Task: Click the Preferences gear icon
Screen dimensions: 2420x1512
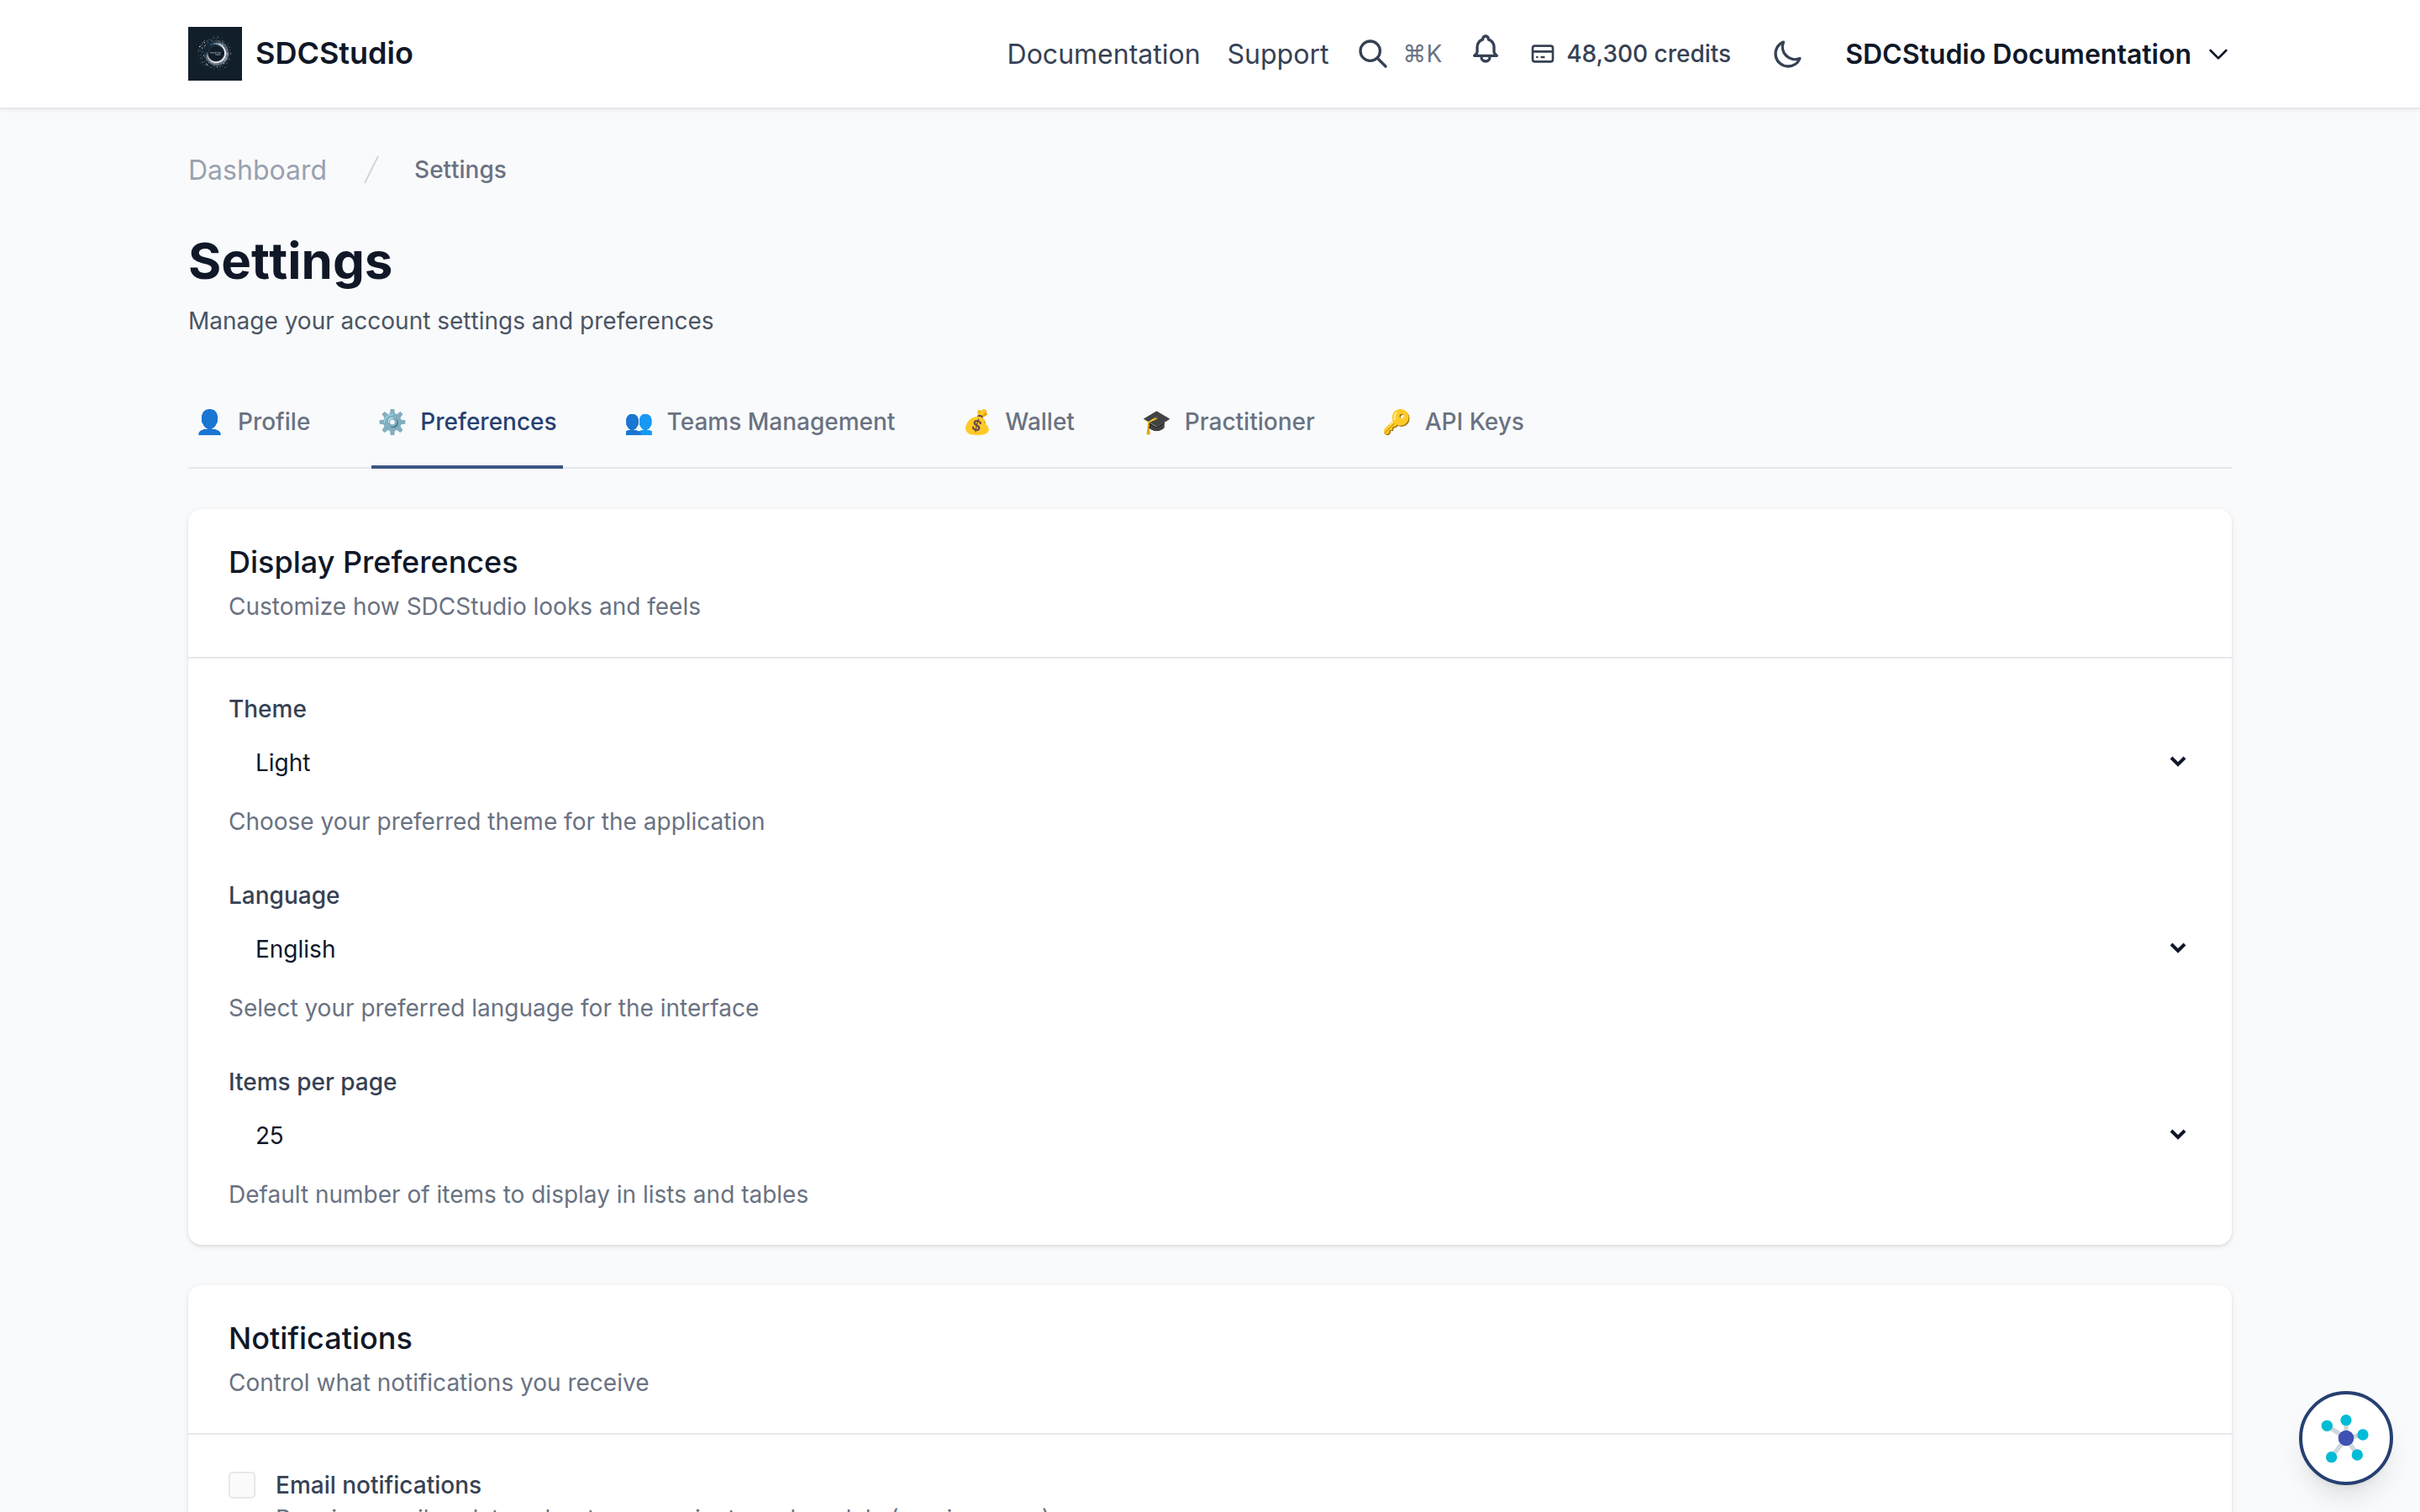Action: (392, 422)
